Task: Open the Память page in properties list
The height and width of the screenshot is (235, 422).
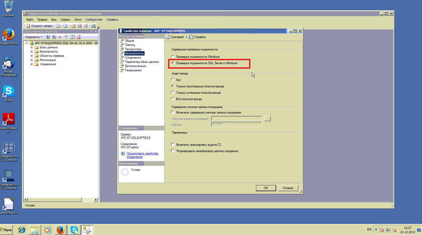Action: pos(130,45)
